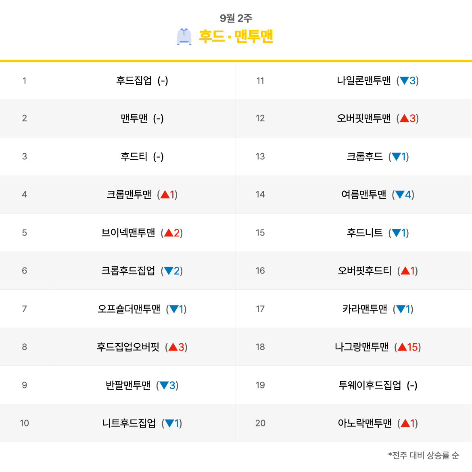Screen dimensions: 472x472
Task: Select the 후드집업 keyword at rank 1
Action: click(x=134, y=80)
